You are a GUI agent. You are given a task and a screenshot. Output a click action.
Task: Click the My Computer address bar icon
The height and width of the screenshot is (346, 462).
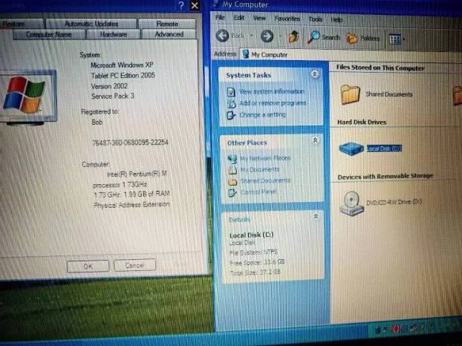click(245, 54)
